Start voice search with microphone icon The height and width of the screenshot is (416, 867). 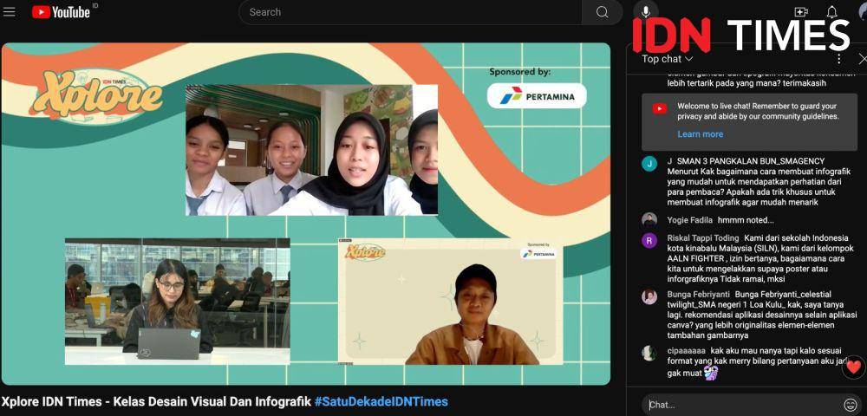click(645, 11)
